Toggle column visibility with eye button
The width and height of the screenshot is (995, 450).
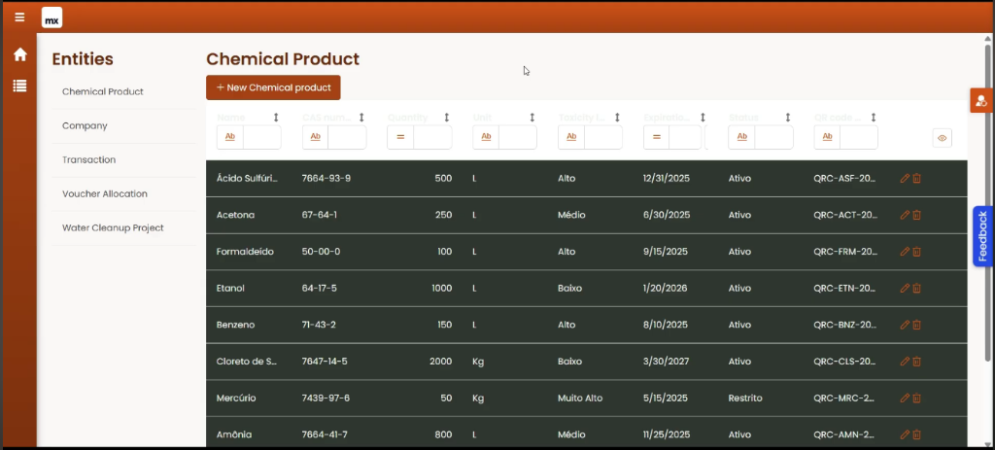tap(942, 138)
